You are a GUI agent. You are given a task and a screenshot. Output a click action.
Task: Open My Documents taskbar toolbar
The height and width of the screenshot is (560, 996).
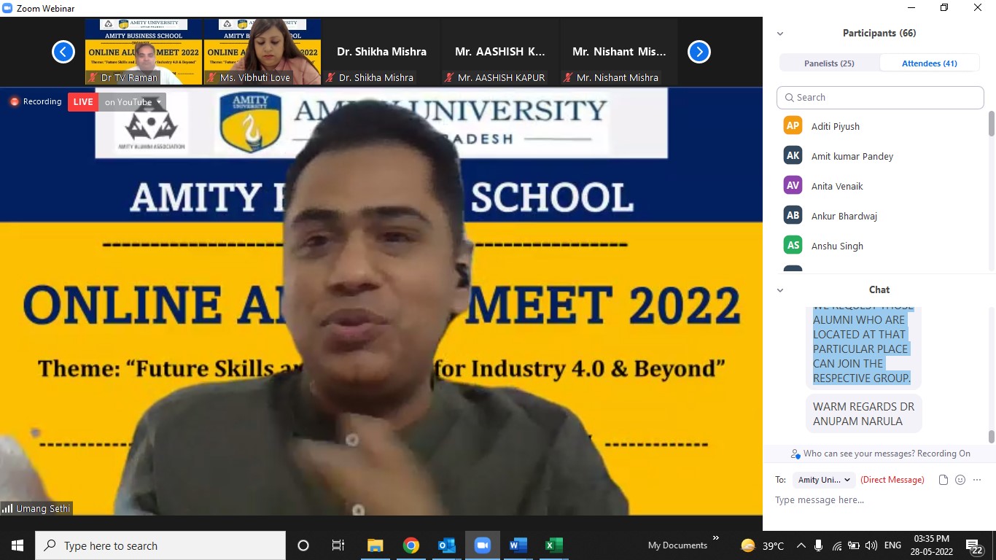[x=677, y=545]
